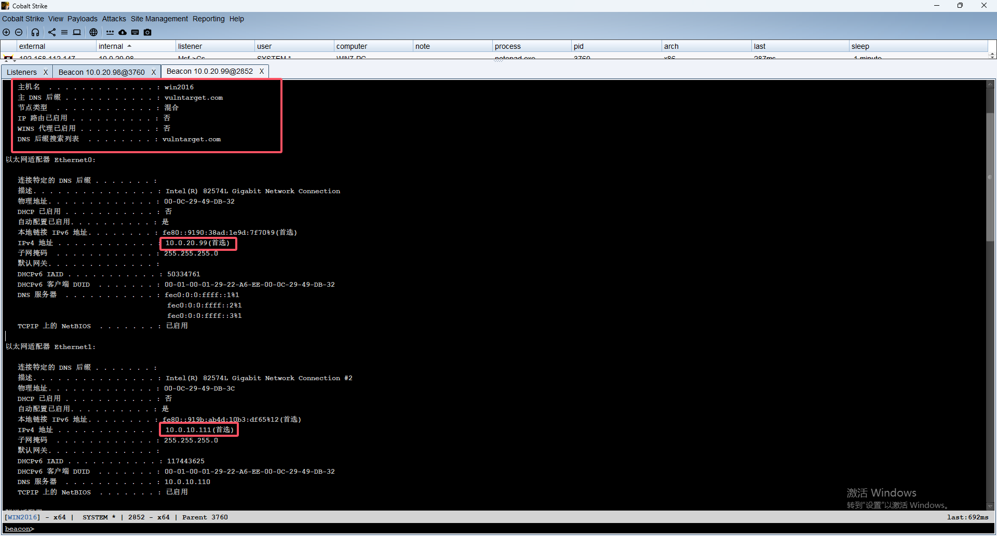
Task: Sort sessions by listener column
Action: click(215, 46)
